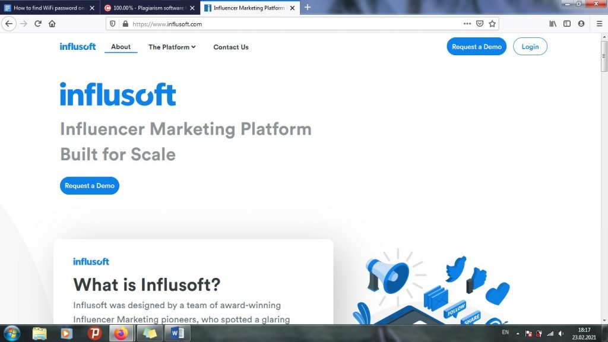Click the browser forward arrow
Viewport: 608px width, 342px height.
tap(24, 24)
